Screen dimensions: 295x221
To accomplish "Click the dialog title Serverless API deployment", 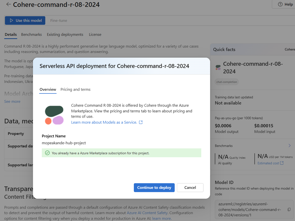I will [x=114, y=66].
